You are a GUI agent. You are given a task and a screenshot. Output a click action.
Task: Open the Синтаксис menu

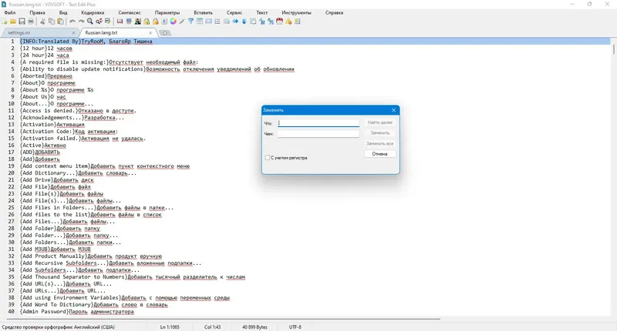(x=130, y=12)
